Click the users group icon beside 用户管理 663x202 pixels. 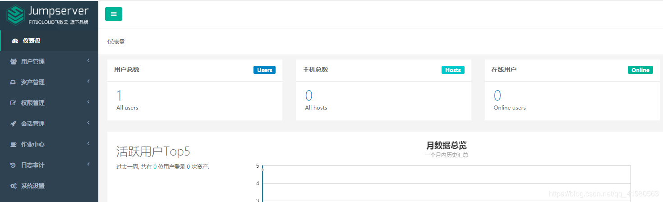click(x=14, y=62)
